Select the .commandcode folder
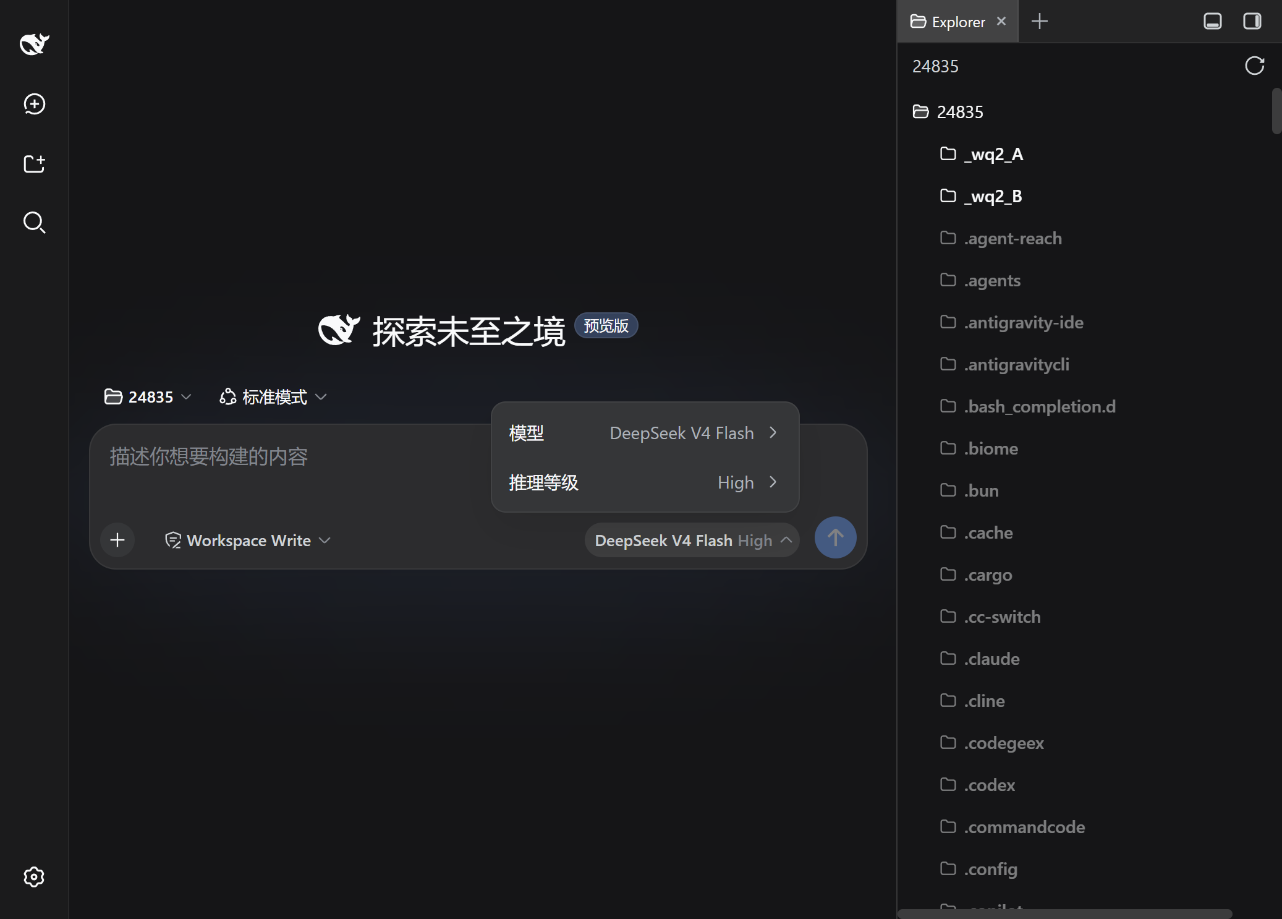 1012,827
